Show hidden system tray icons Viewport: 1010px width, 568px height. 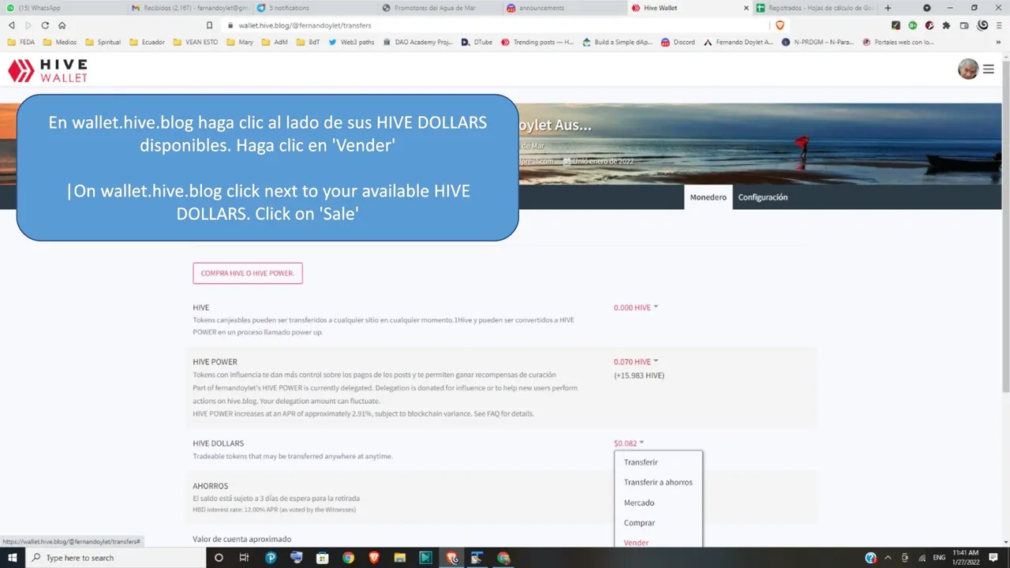pos(888,558)
